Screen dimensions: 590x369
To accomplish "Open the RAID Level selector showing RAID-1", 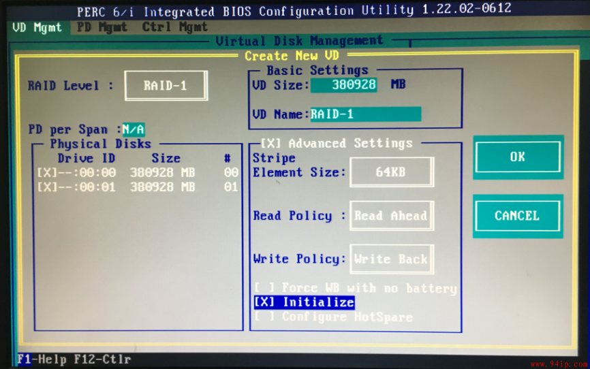I will point(166,86).
